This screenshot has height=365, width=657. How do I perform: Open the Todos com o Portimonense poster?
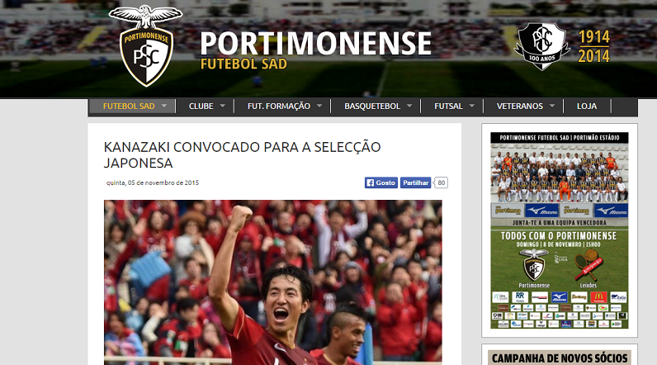(x=560, y=230)
